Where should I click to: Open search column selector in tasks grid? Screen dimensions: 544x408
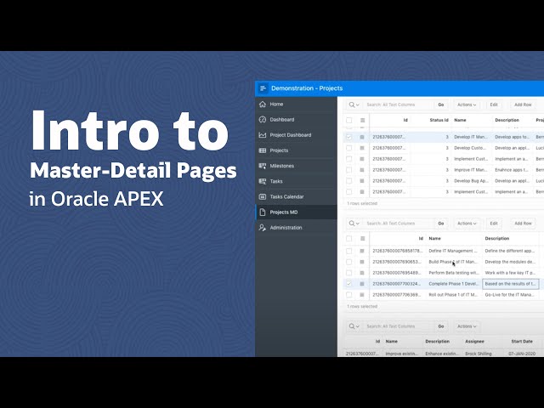(354, 326)
